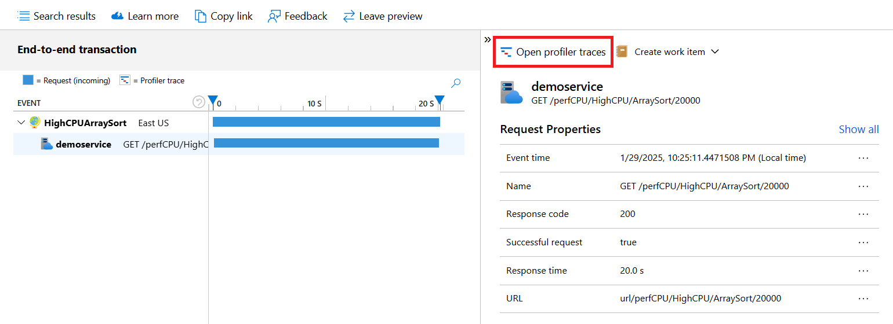The height and width of the screenshot is (324, 893).
Task: Click the Create work item notebook icon
Action: 622,51
